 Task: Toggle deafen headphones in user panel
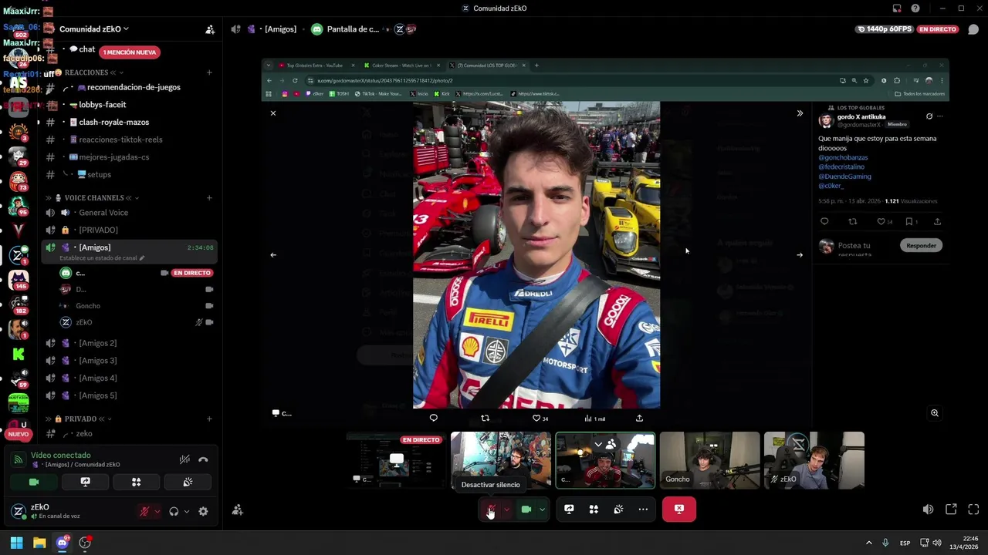174,511
